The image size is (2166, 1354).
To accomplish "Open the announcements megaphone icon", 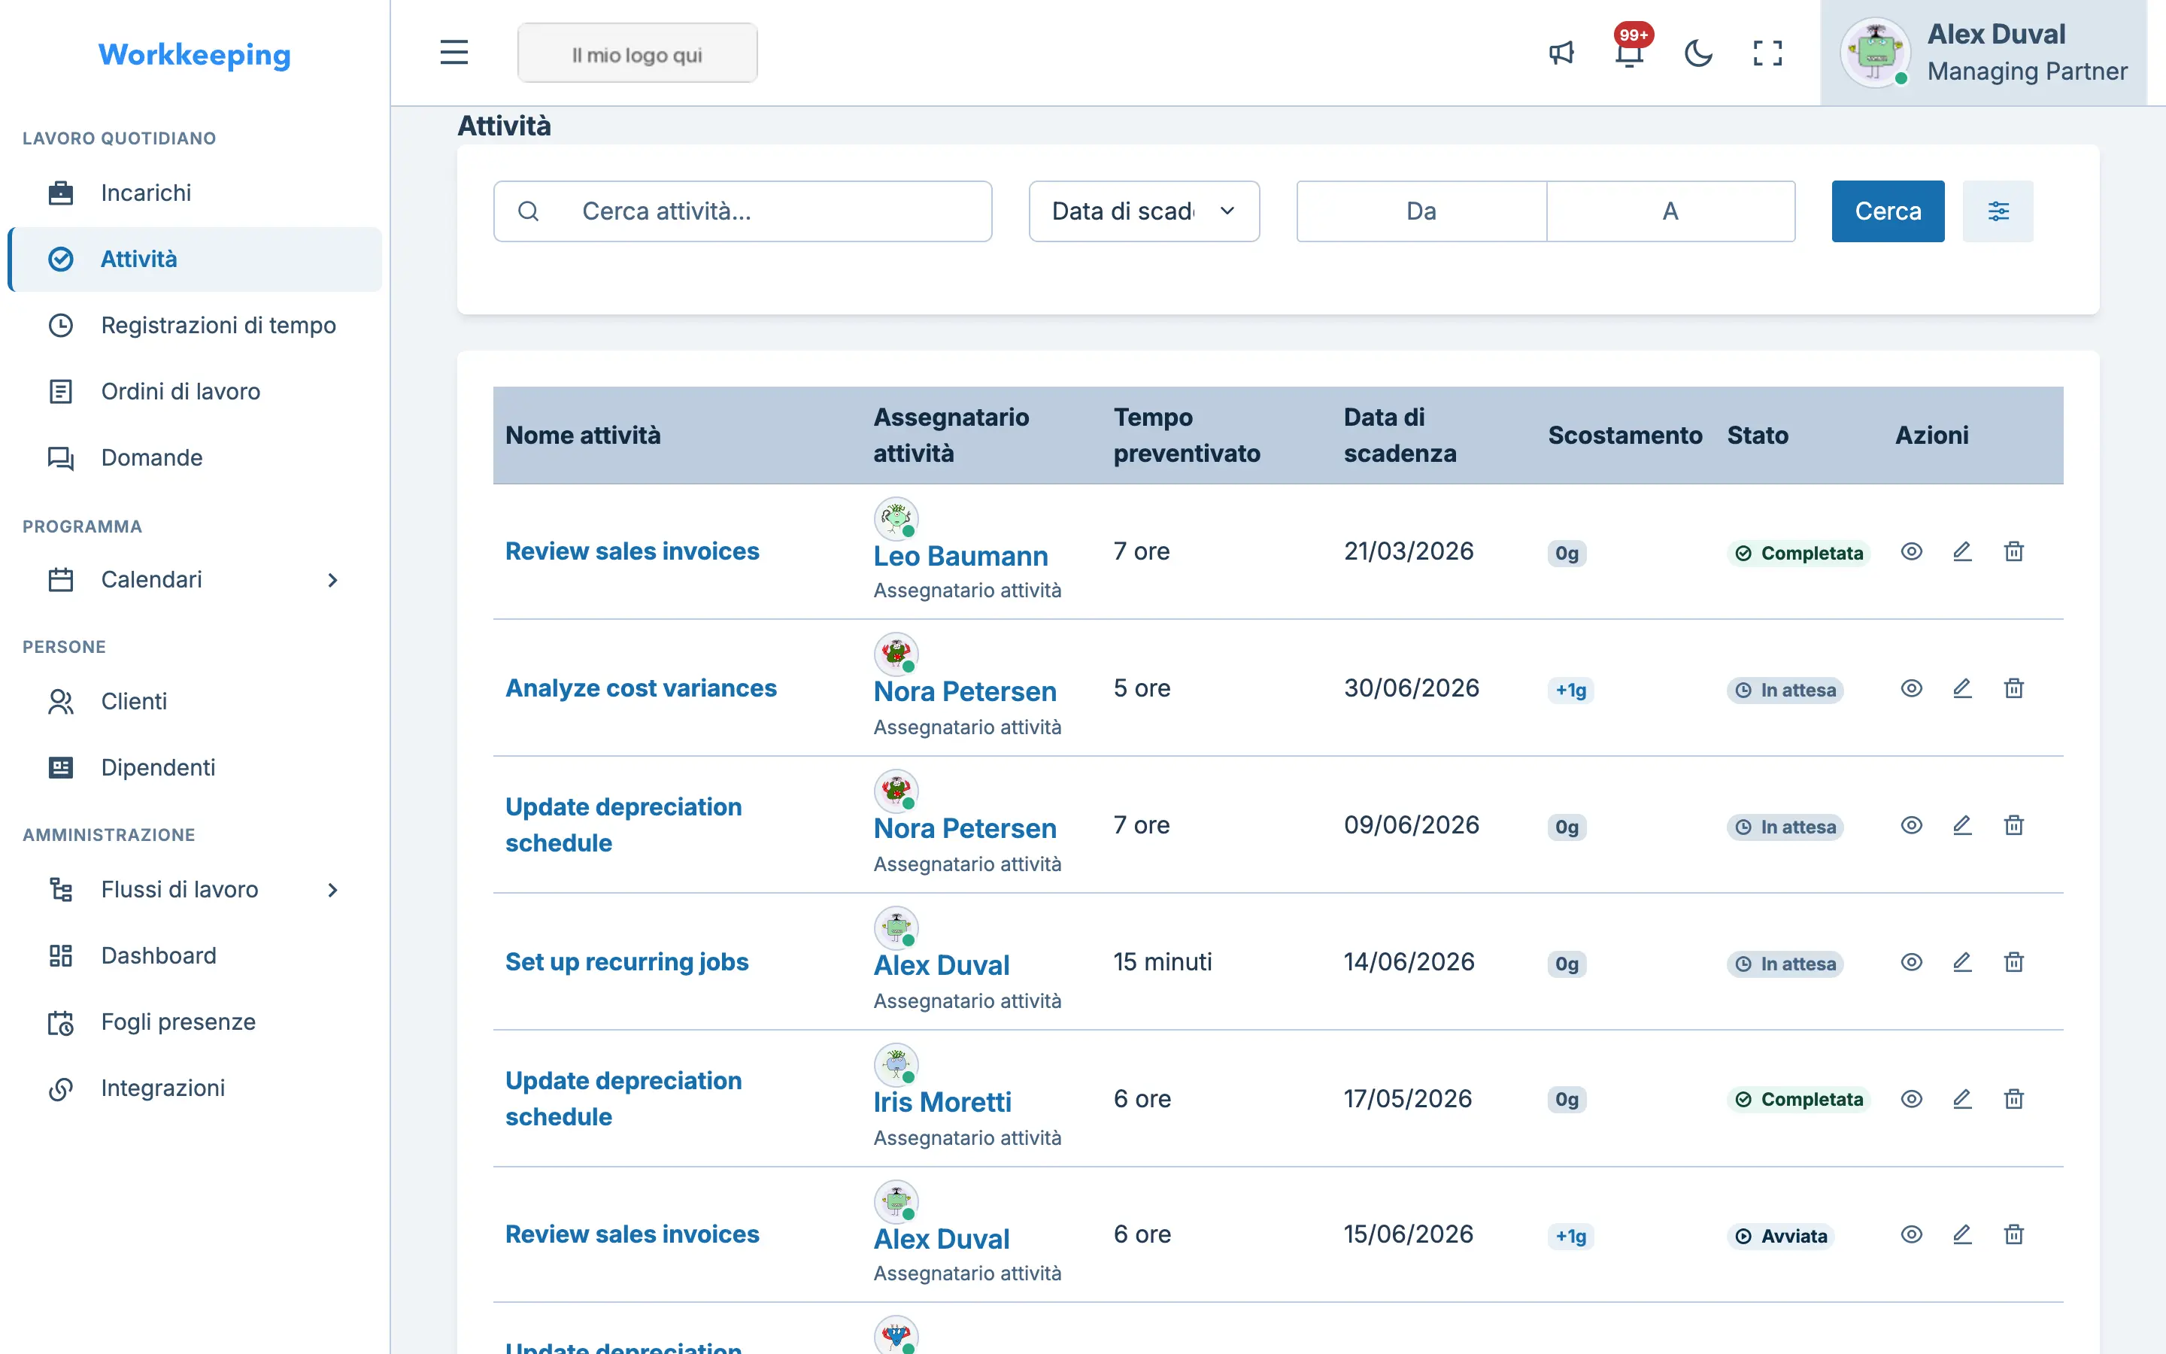I will click(1561, 53).
